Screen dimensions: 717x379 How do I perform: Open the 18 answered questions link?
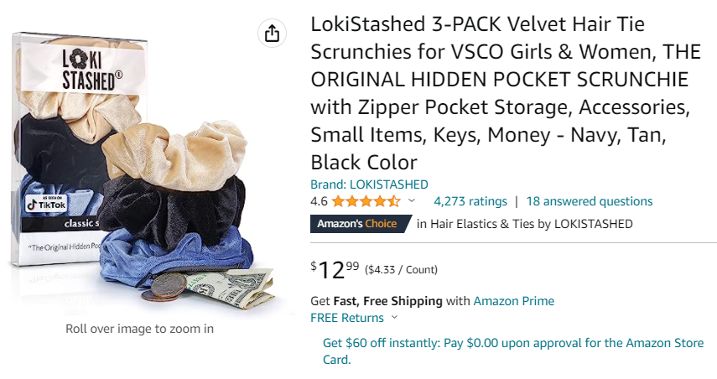click(x=590, y=201)
